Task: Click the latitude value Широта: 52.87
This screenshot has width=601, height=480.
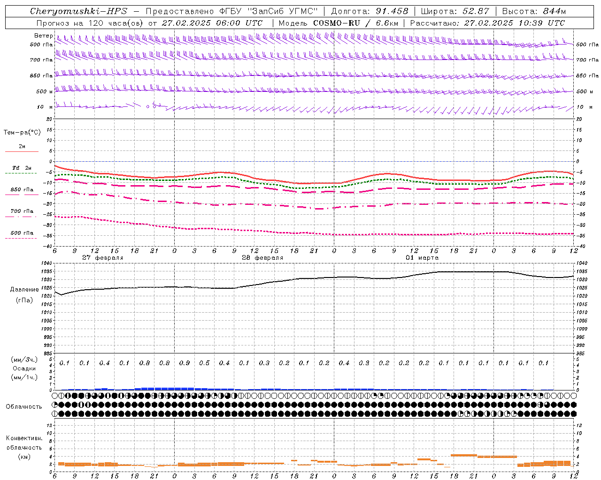Action: 455,11
